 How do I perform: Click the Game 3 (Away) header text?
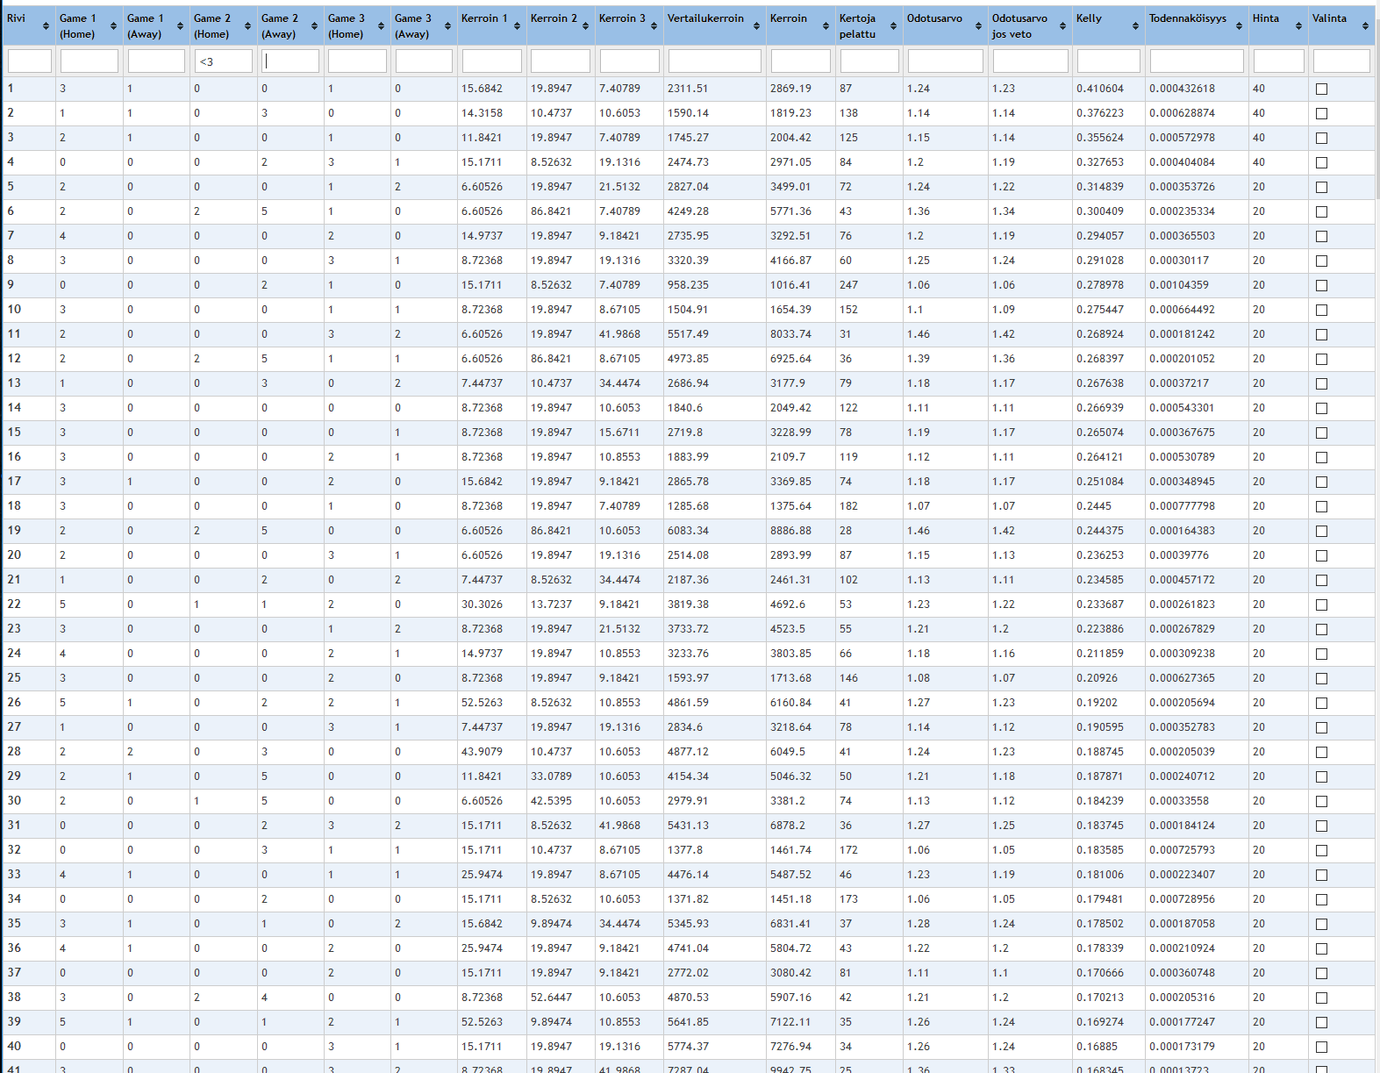(x=412, y=25)
